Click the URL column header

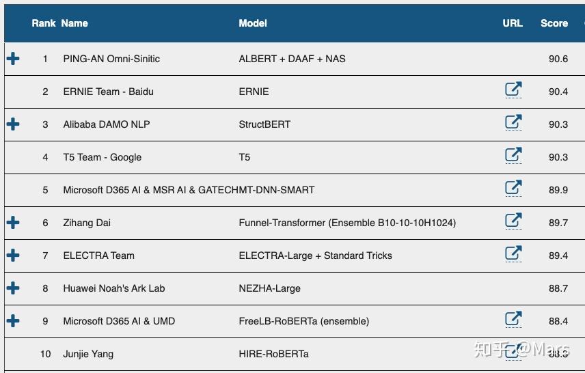[x=513, y=23]
